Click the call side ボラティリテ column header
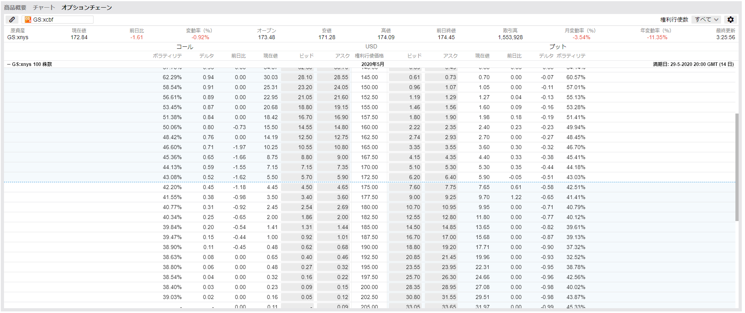 [167, 56]
